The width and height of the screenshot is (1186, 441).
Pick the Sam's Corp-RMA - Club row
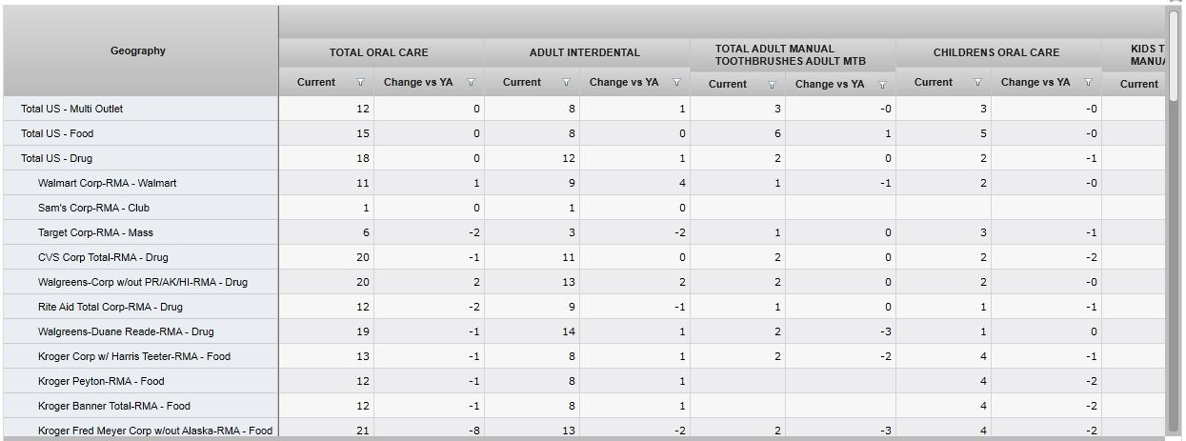click(93, 208)
